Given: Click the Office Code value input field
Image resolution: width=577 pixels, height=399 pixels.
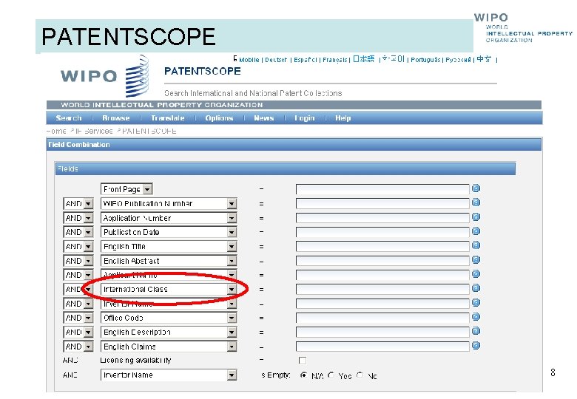Looking at the screenshot, I should point(382,318).
